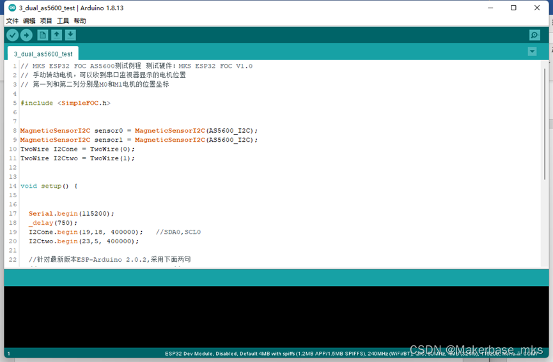Expand the tab options dropdown arrow
553x362 pixels.
click(x=532, y=52)
